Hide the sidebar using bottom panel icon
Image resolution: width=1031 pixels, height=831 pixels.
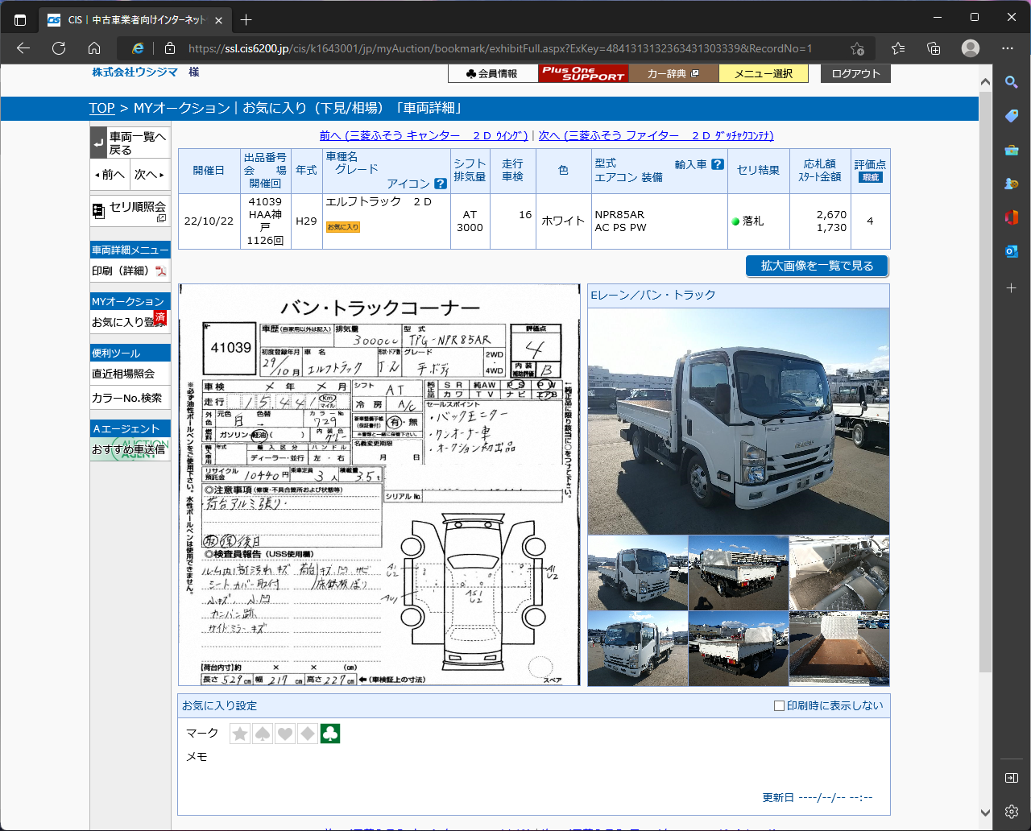click(x=1012, y=778)
